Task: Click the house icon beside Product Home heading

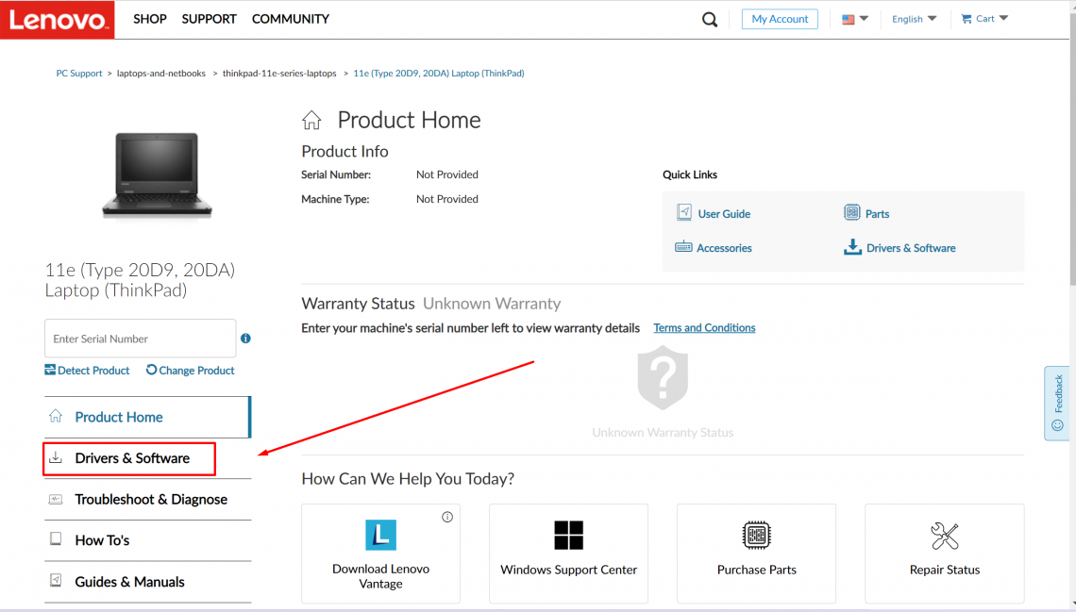Action: [x=311, y=120]
